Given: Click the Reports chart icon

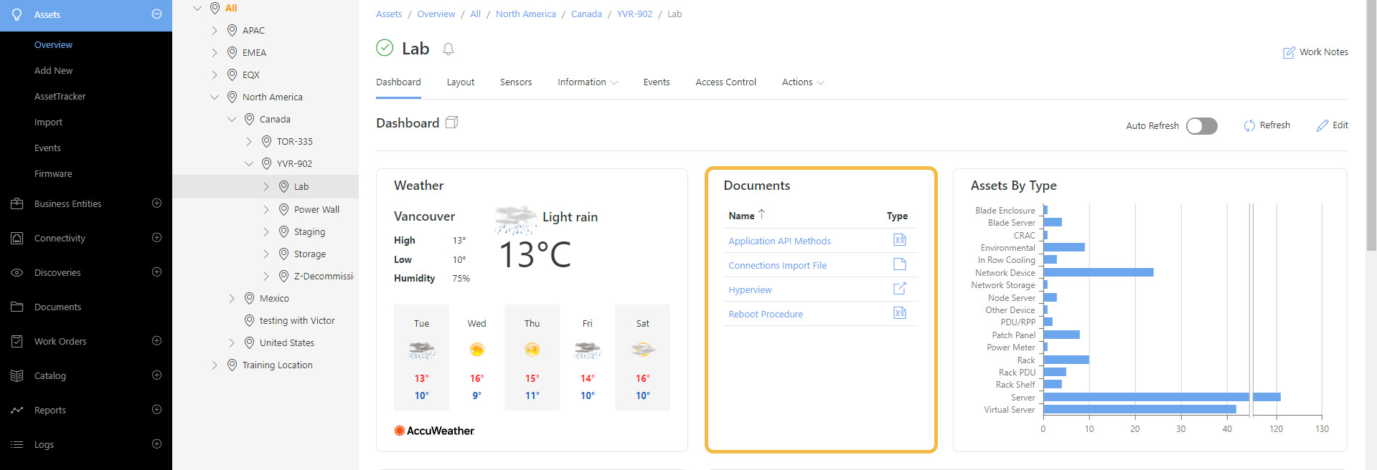Looking at the screenshot, I should click(17, 410).
